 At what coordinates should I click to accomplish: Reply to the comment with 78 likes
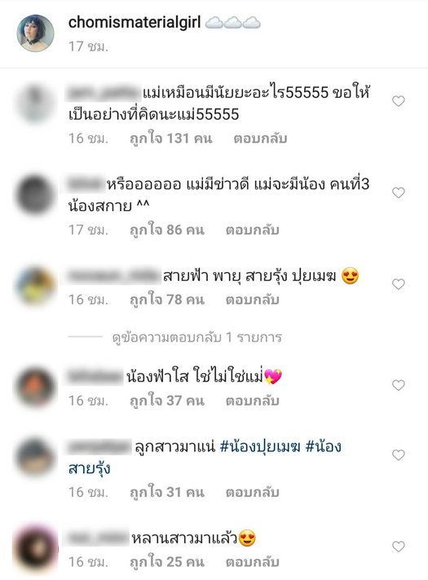click(253, 300)
